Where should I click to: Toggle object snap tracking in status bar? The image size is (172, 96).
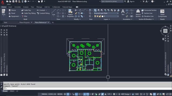click(x=85, y=94)
